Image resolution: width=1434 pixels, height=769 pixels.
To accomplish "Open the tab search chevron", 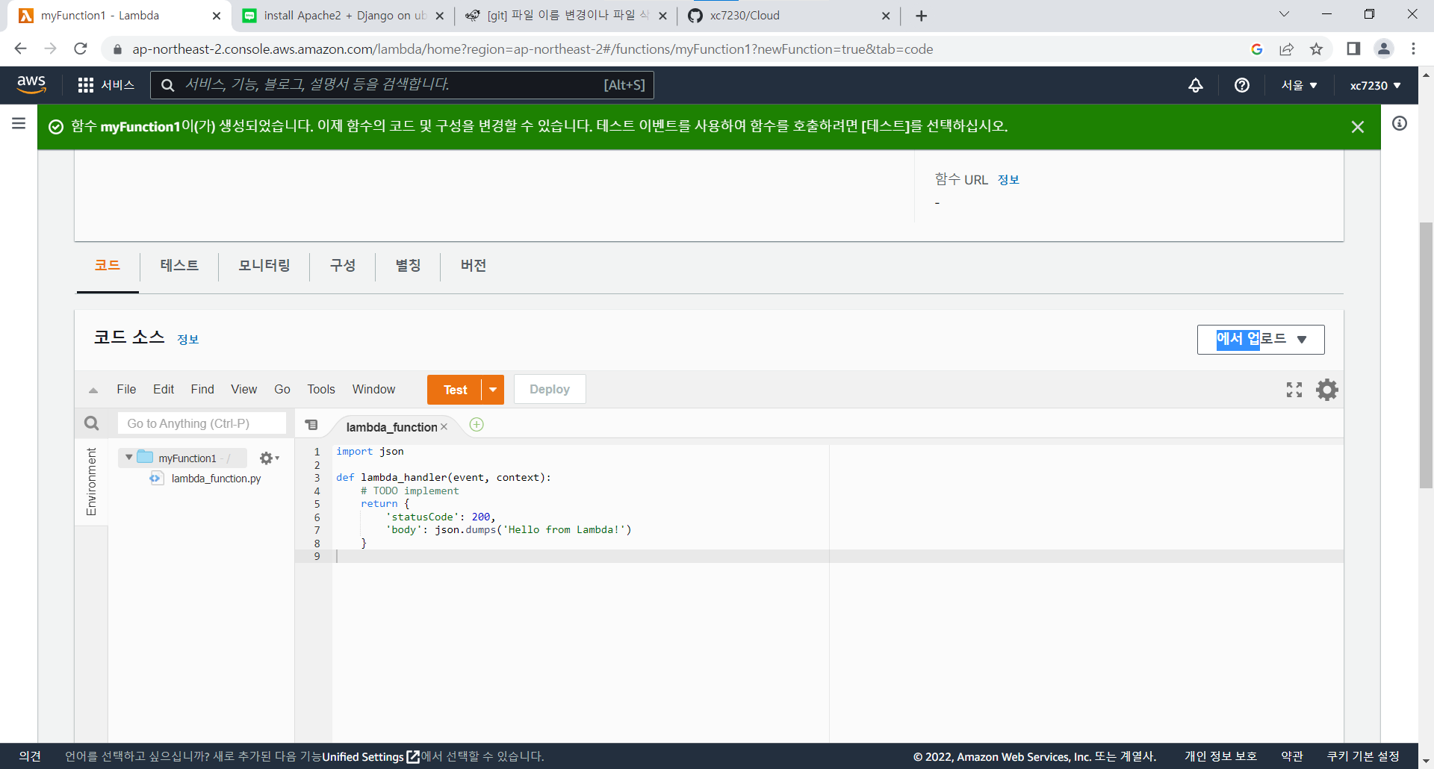I will point(1284,14).
